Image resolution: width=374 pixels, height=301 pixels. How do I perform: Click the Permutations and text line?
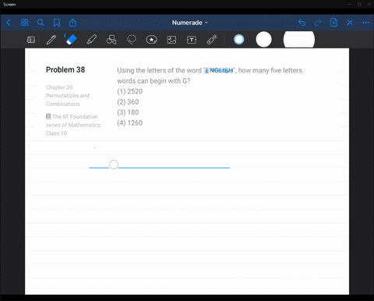point(68,96)
